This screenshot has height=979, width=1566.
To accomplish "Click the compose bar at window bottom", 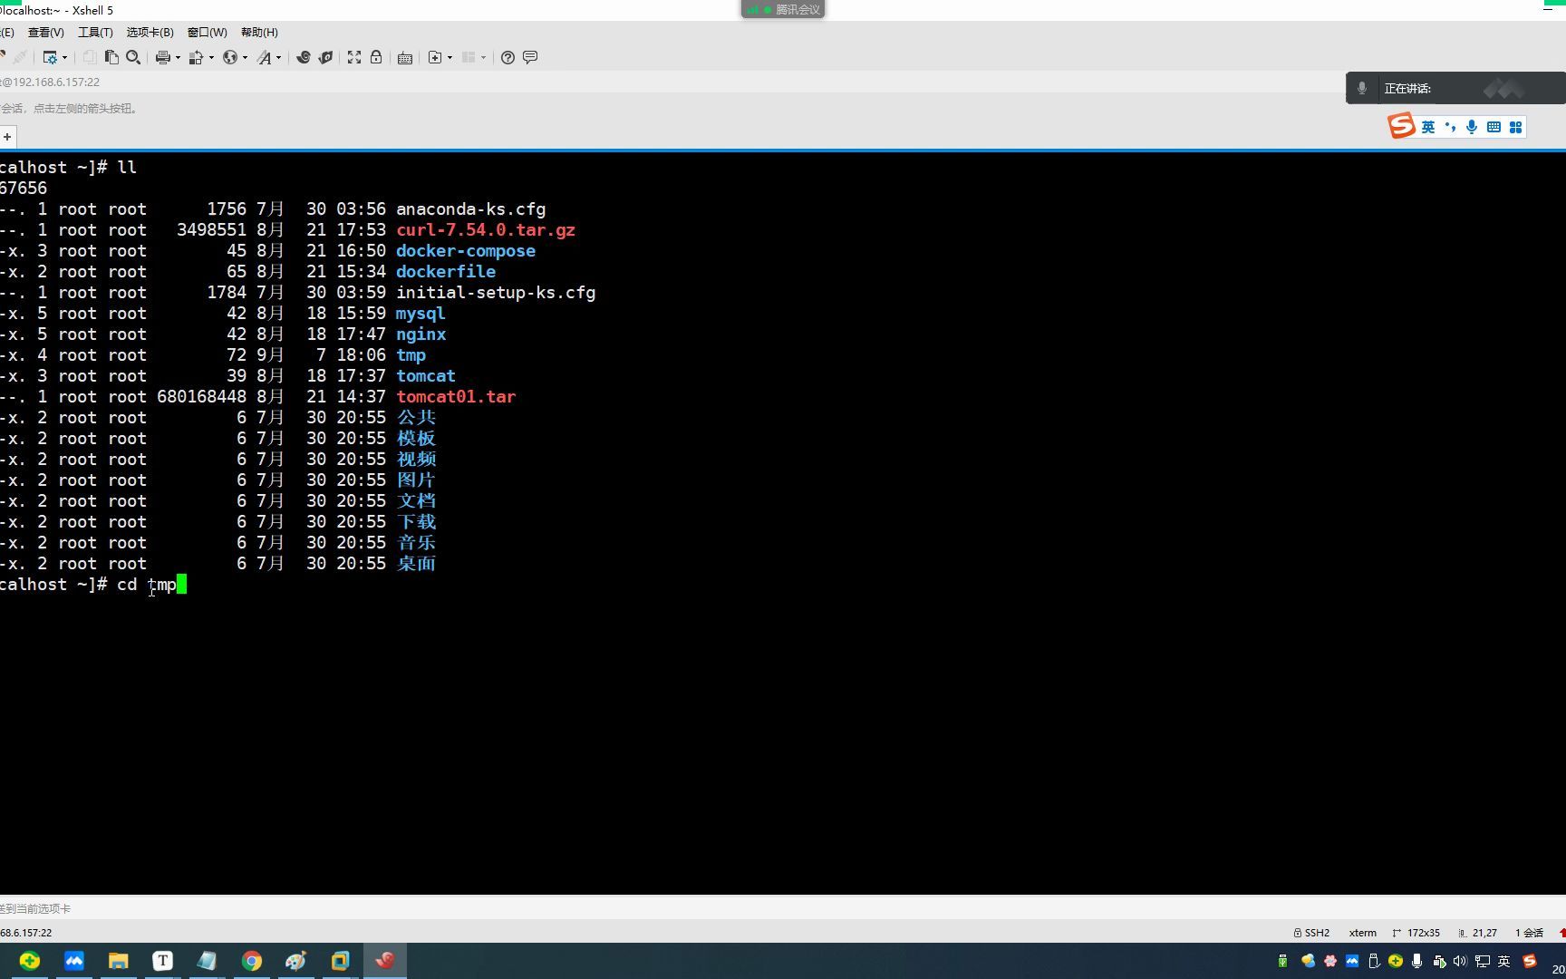I will [x=783, y=908].
